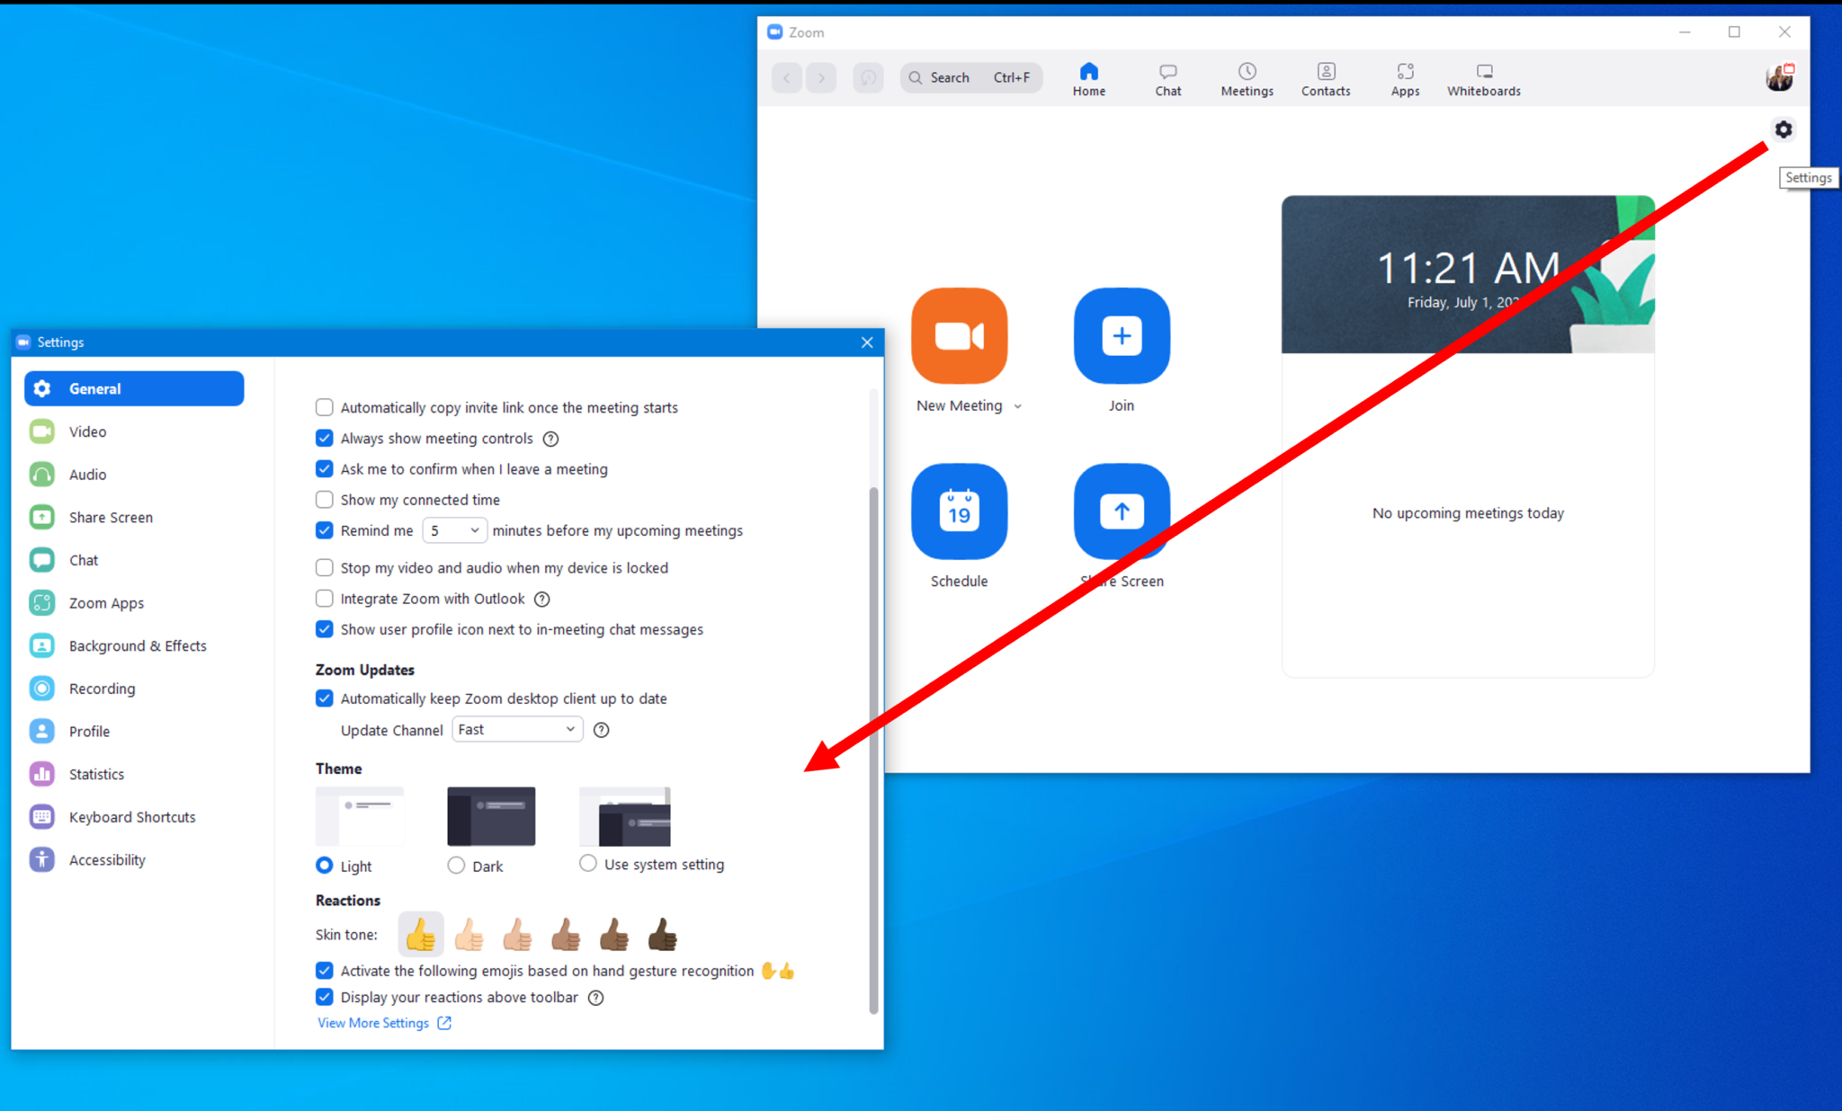Viewport: 1842px width, 1111px height.
Task: Open Background & Effects settings section
Action: tap(137, 645)
